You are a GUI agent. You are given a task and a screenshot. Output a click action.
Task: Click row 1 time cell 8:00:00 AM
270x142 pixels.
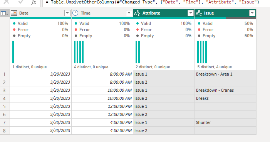coord(102,74)
